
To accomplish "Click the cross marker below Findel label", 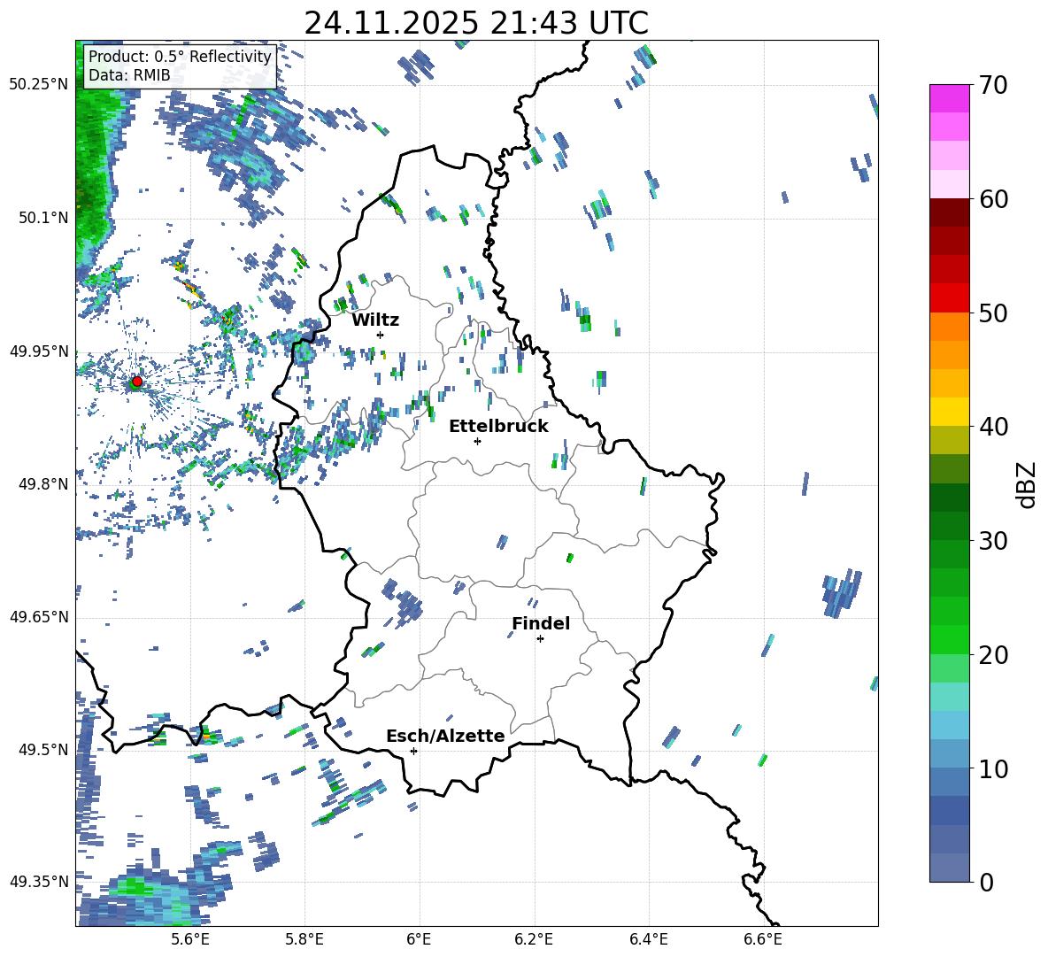I will tap(540, 639).
